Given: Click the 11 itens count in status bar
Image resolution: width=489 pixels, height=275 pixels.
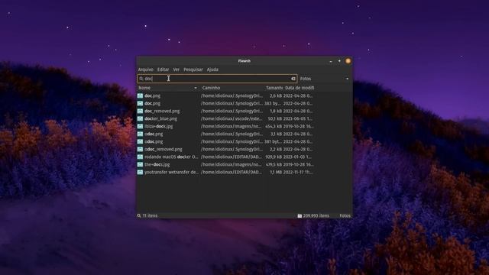Looking at the screenshot, I should pos(150,215).
